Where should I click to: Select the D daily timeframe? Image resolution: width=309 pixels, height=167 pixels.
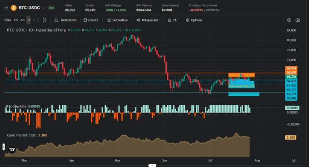tap(29, 20)
